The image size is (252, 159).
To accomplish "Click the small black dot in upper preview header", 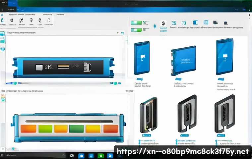I will coord(118,33).
